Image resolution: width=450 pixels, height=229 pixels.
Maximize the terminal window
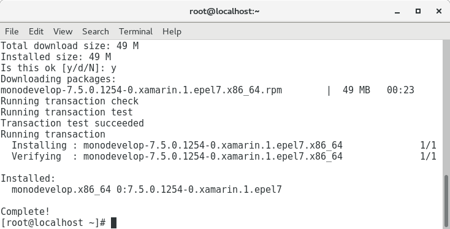[418, 11]
